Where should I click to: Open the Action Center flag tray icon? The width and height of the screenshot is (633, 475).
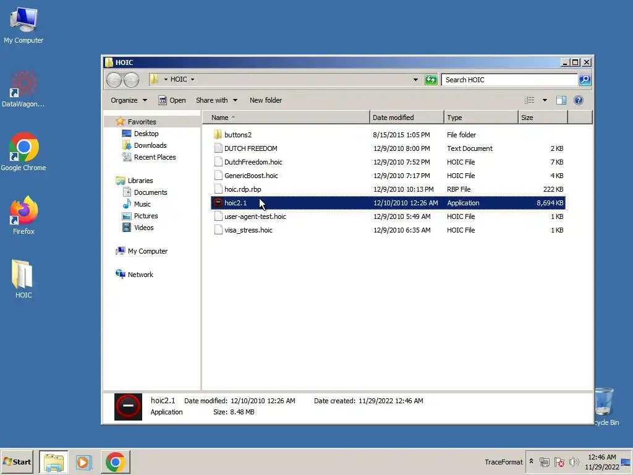[559, 462]
